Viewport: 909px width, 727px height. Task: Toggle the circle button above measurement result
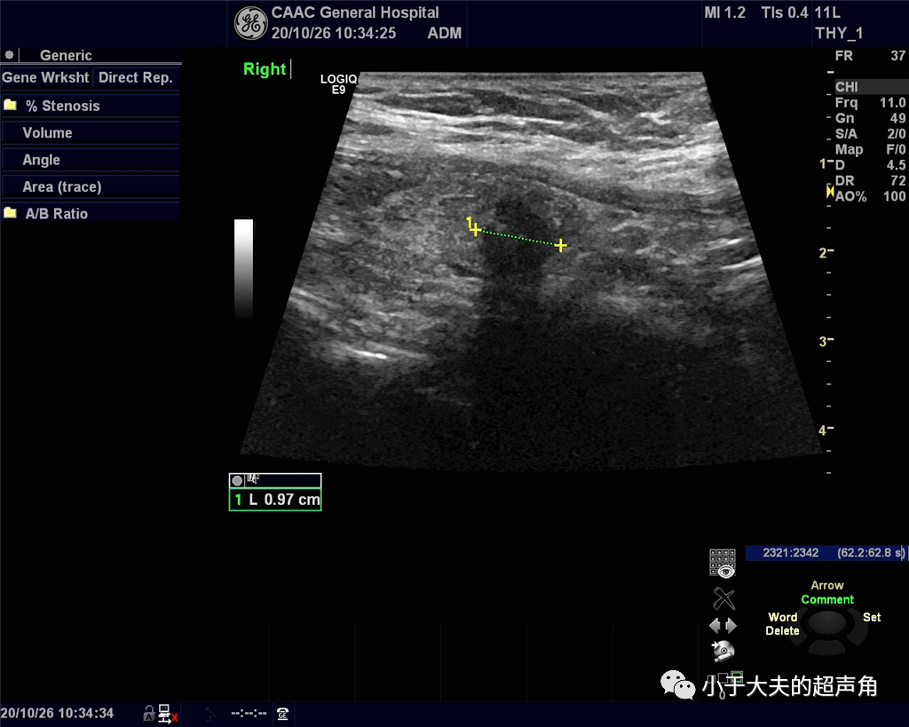[237, 480]
